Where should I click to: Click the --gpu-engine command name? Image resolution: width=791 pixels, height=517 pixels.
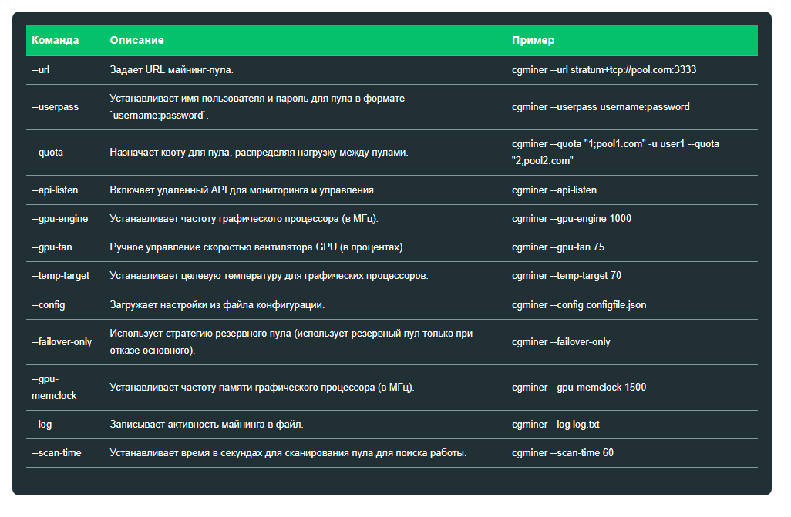(59, 219)
